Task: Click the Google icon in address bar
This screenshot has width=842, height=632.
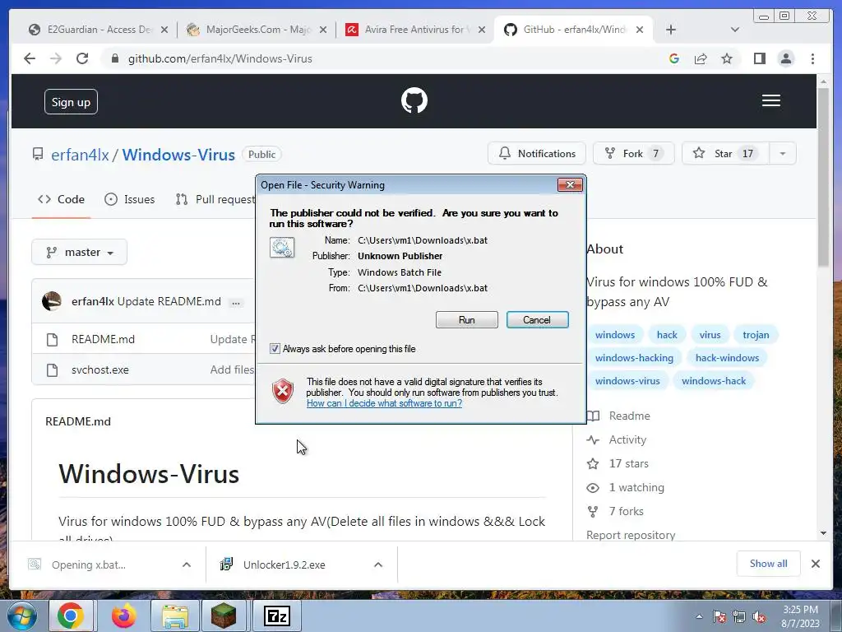Action: click(674, 58)
